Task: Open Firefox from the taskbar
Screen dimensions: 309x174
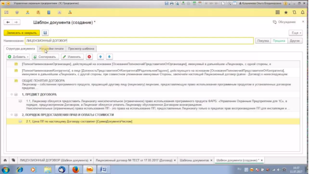Action: pyautogui.click(x=76, y=169)
